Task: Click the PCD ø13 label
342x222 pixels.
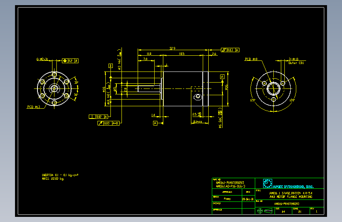Action: 34,107
